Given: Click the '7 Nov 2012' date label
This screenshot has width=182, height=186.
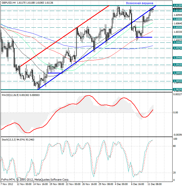Looking at the screenshot, I should click(7, 184).
